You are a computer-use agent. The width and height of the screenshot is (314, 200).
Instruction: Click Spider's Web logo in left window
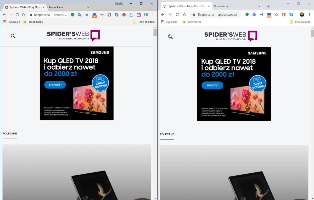[x=74, y=36]
